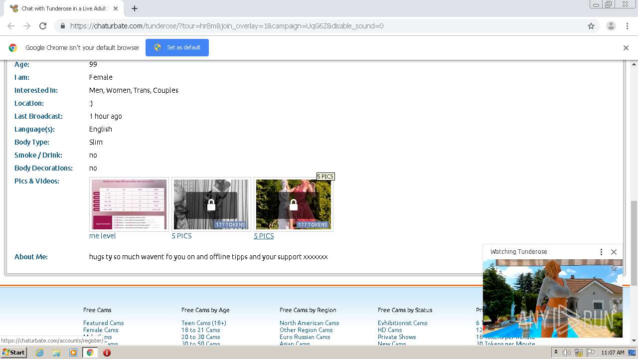The height and width of the screenshot is (359, 638).
Task: Open the media player taskbar icon
Action: coord(73,353)
